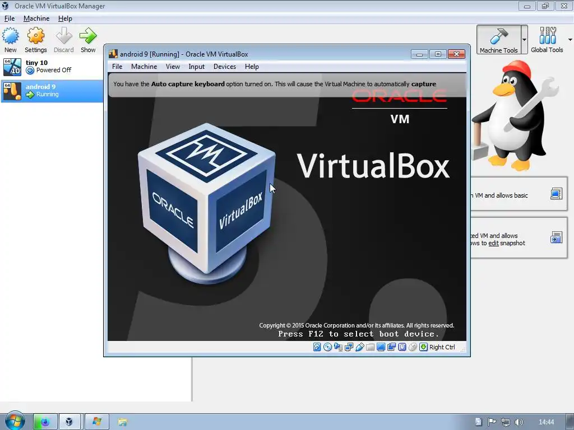Click the taskbar clock showing 14:44
This screenshot has height=430, width=574.
[x=546, y=422]
